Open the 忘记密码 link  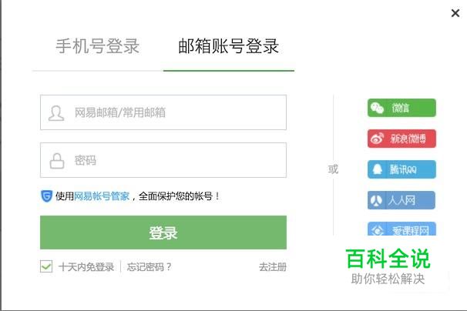[x=150, y=267]
